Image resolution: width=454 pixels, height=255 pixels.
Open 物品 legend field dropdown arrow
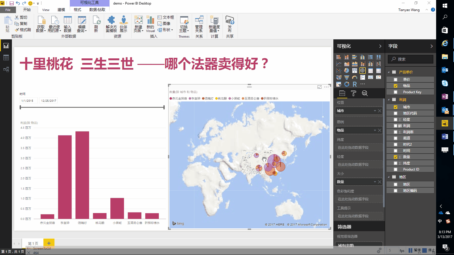pyautogui.click(x=375, y=130)
